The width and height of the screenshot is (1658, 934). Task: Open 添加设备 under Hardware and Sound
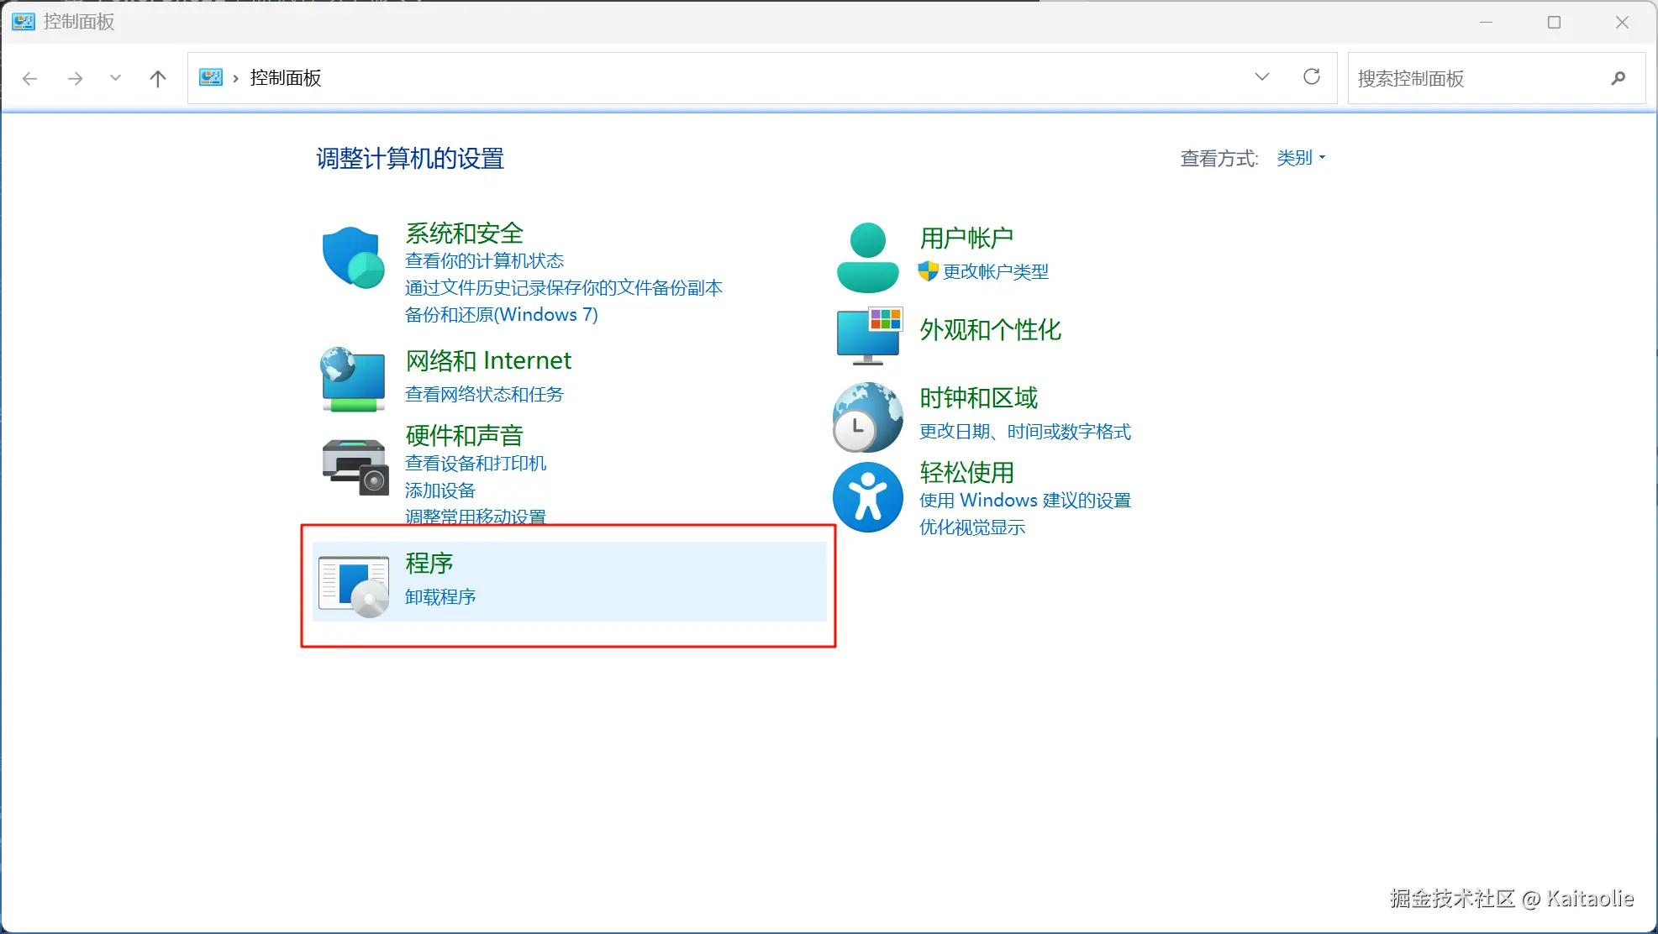tap(440, 491)
